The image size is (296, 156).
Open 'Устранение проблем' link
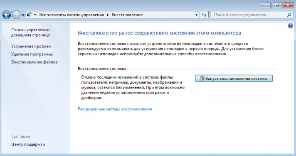[x=31, y=46]
